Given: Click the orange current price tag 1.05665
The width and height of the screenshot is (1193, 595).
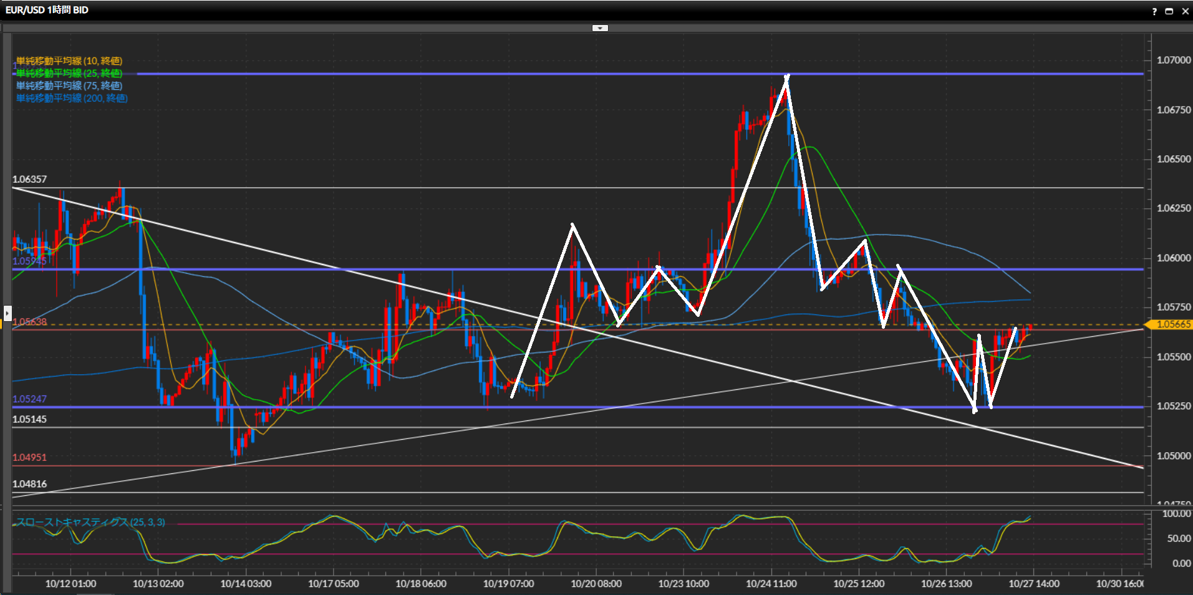Looking at the screenshot, I should (1172, 324).
